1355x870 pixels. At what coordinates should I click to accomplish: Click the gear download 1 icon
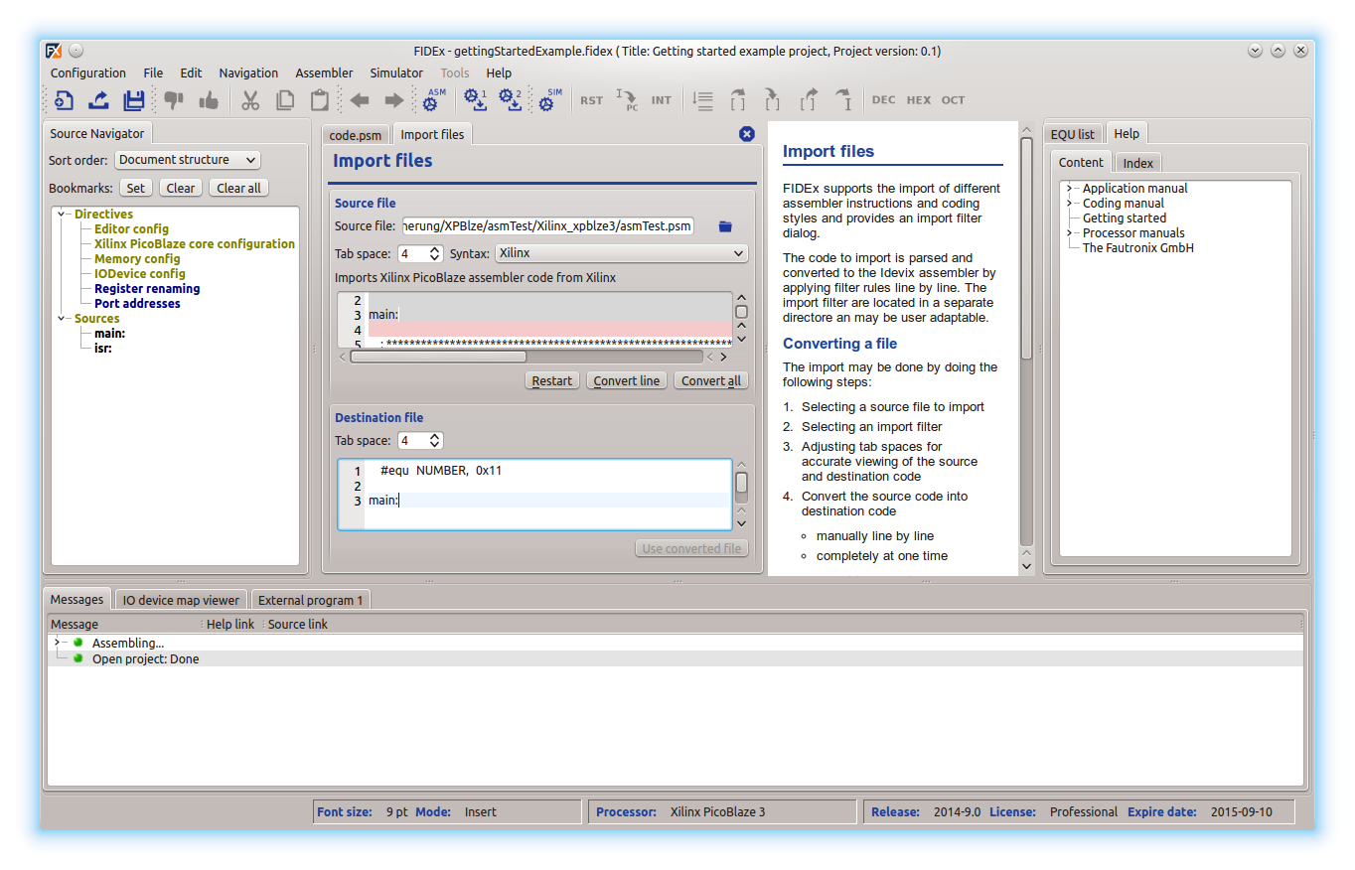click(476, 99)
